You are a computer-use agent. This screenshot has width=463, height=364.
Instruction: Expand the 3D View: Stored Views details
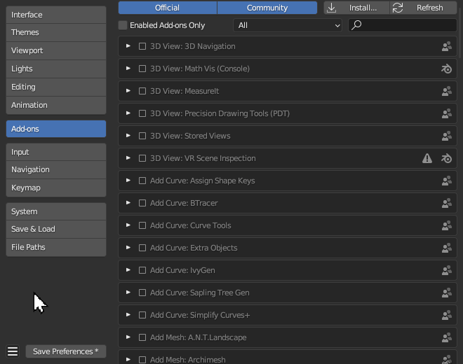coord(128,136)
